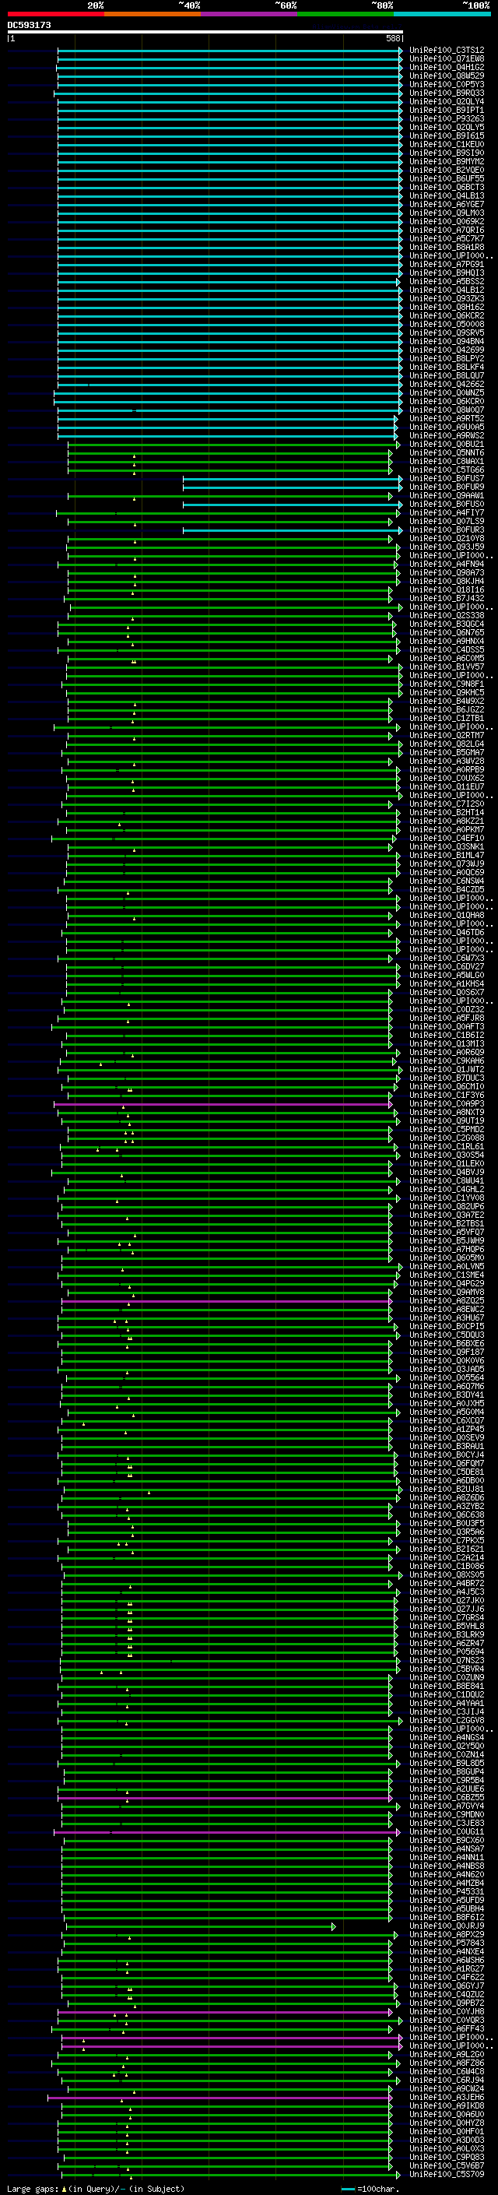Open hit UniRef100_Q4H1G2
Image resolution: width=498 pixels, height=2195 pixels.
coord(447,67)
